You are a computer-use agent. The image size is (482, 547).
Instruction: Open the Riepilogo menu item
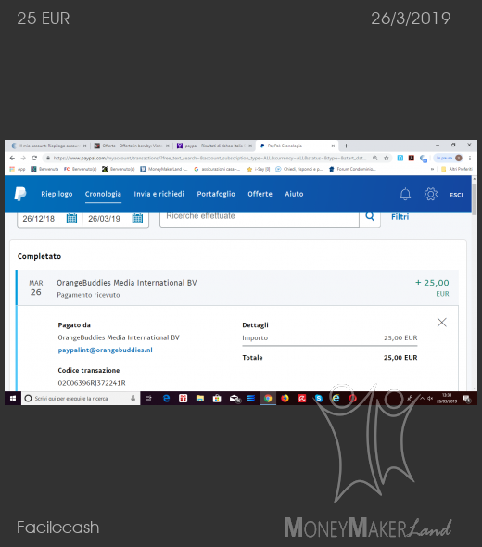(x=57, y=194)
